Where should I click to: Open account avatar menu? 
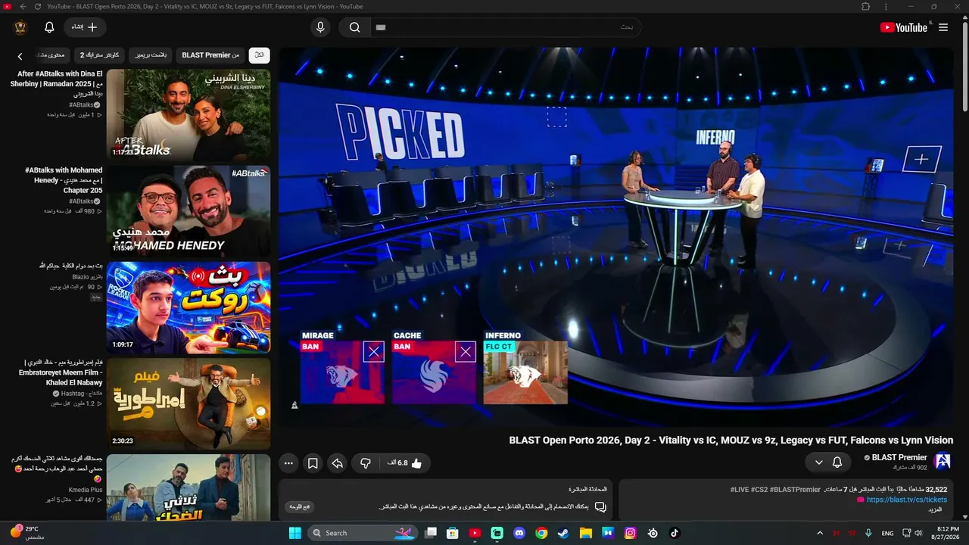point(20,27)
